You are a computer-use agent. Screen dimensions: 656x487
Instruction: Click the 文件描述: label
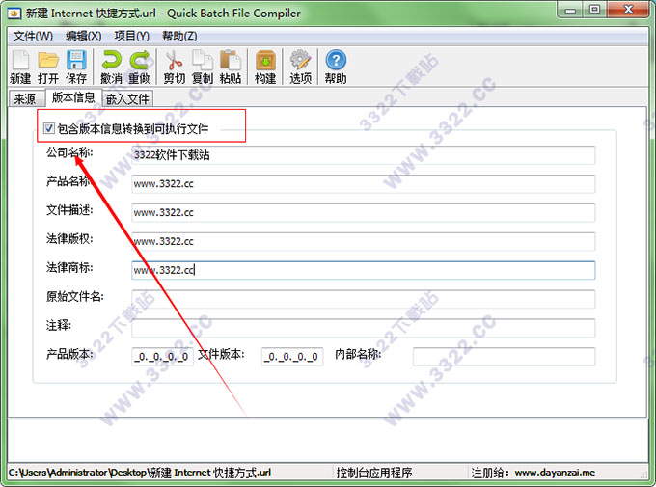pyautogui.click(x=69, y=210)
